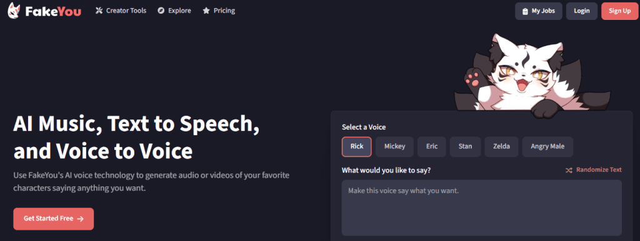Go to the Pricing page

(219, 11)
